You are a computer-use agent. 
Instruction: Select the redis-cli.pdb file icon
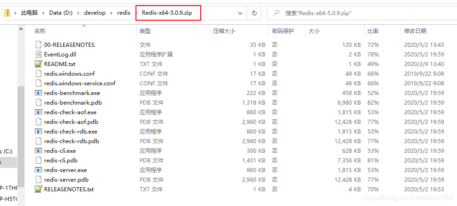pos(39,160)
